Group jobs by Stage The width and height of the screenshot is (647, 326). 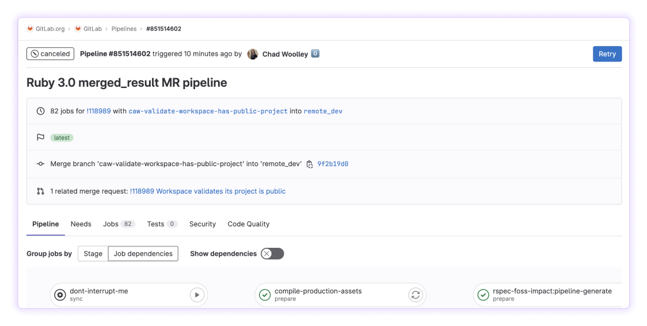tap(93, 254)
